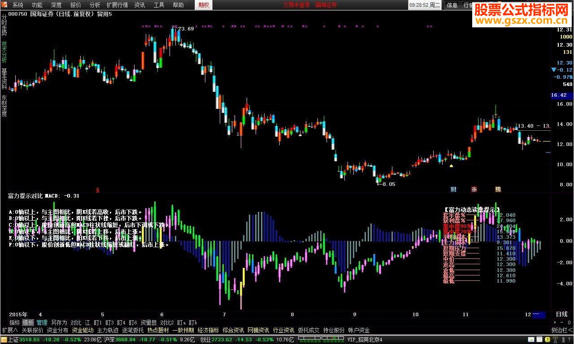Click the 指标 tab in the bottom toolbar
The image size is (574, 344).
point(15,322)
